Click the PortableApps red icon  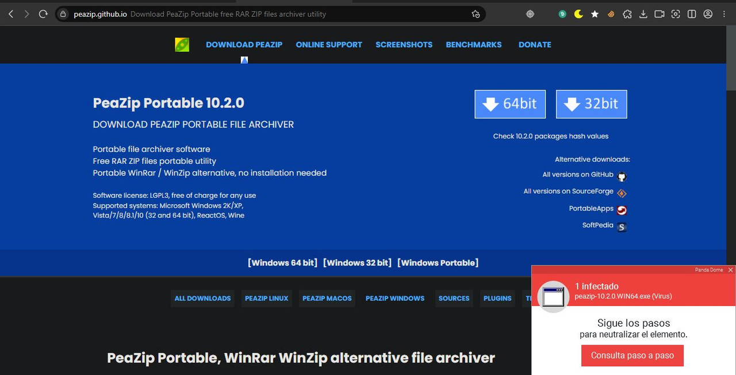[x=622, y=211]
